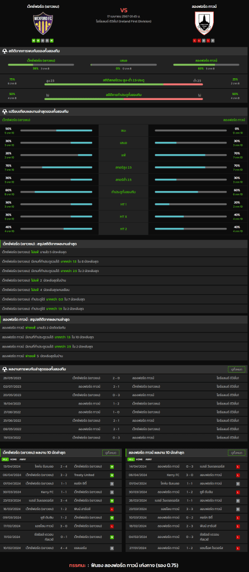
Task: Click the W badge on Wexford's 11/02/2024 match
Action: point(112,537)
